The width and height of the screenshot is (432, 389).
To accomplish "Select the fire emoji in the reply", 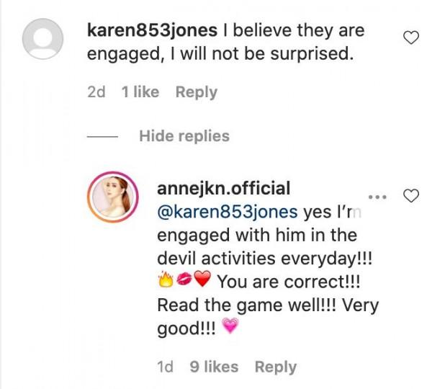I will click(166, 280).
